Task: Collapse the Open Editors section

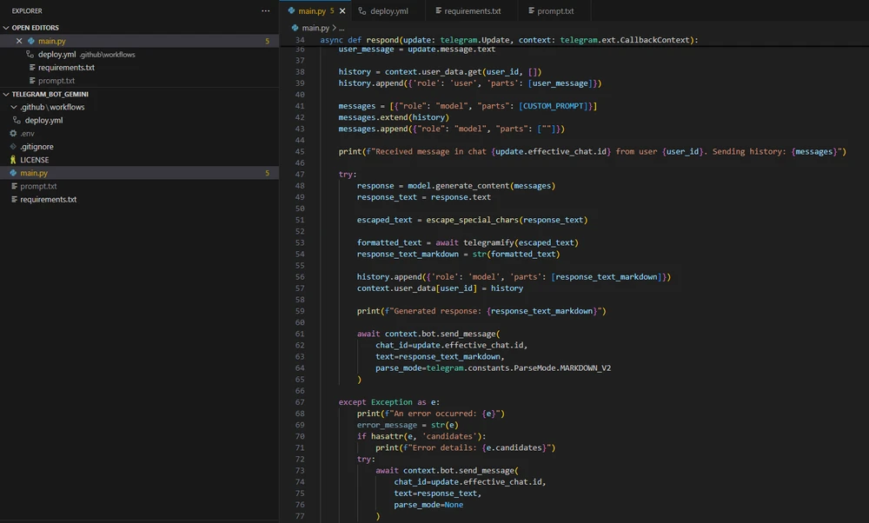Action: coord(6,28)
